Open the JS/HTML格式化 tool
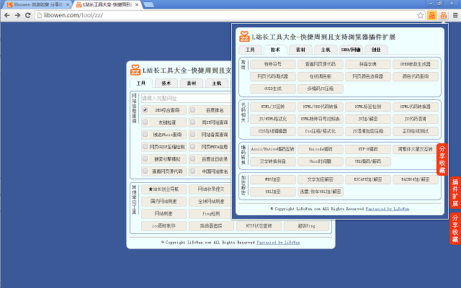The width and height of the screenshot is (461, 288). click(273, 119)
